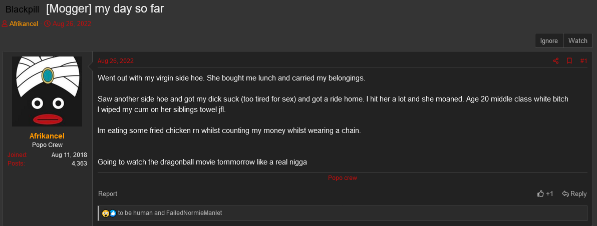Viewport: 597px width, 226px height.
Task: Click the thread starter name under the title
Action: tap(24, 24)
